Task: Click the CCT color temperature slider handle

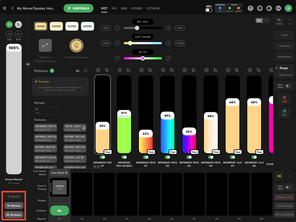Action: point(130,43)
